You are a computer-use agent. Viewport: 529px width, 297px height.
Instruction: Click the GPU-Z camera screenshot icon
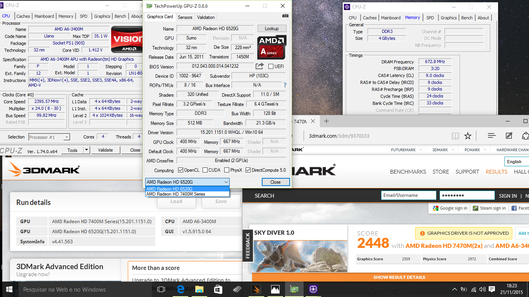pyautogui.click(x=285, y=16)
